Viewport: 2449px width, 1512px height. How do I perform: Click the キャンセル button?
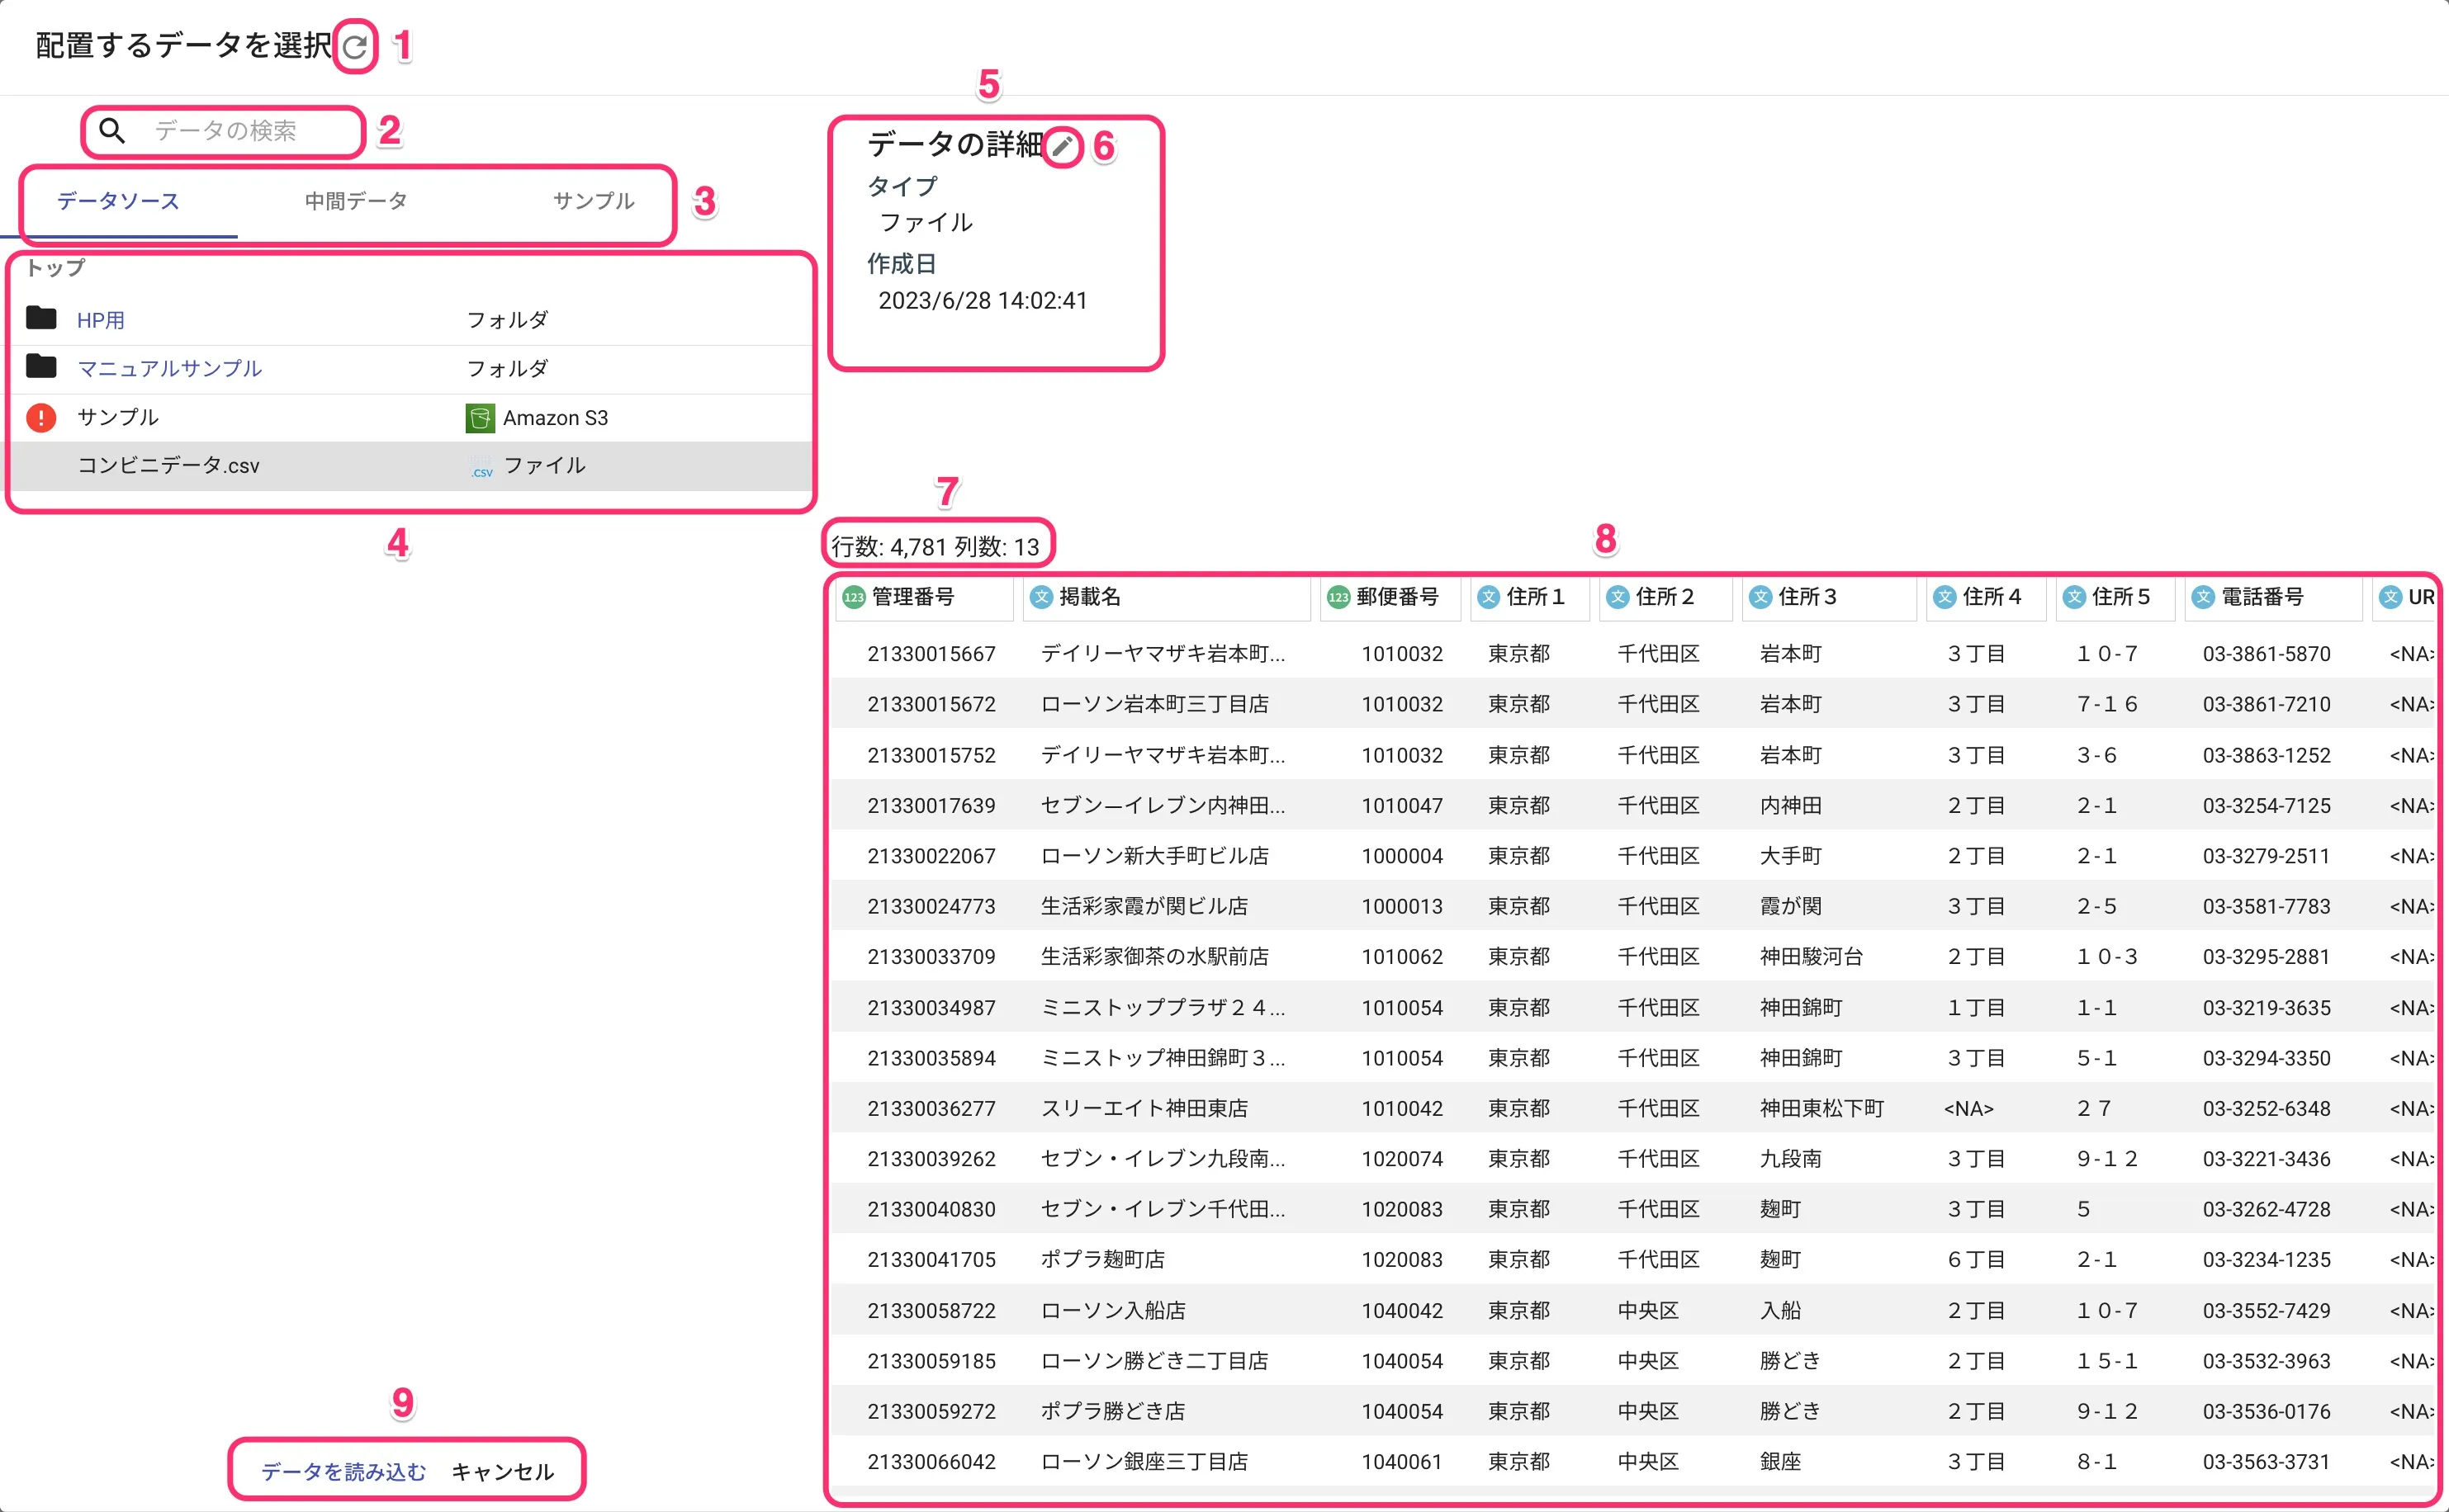[x=502, y=1472]
